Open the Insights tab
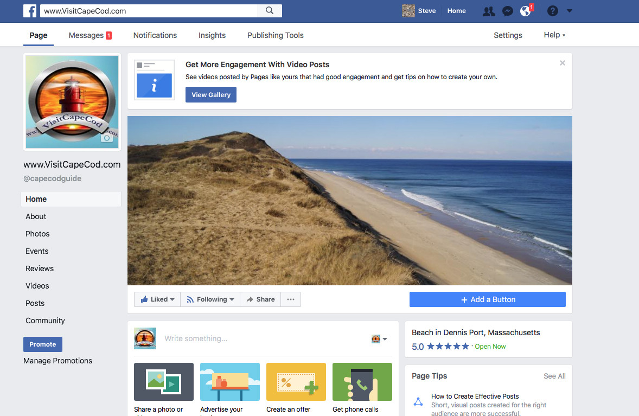Screen dimensions: 639x416 [x=212, y=35]
